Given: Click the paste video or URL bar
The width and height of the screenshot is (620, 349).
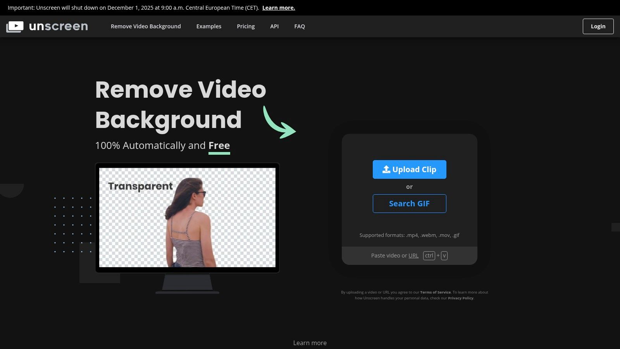Looking at the screenshot, I should [409, 255].
